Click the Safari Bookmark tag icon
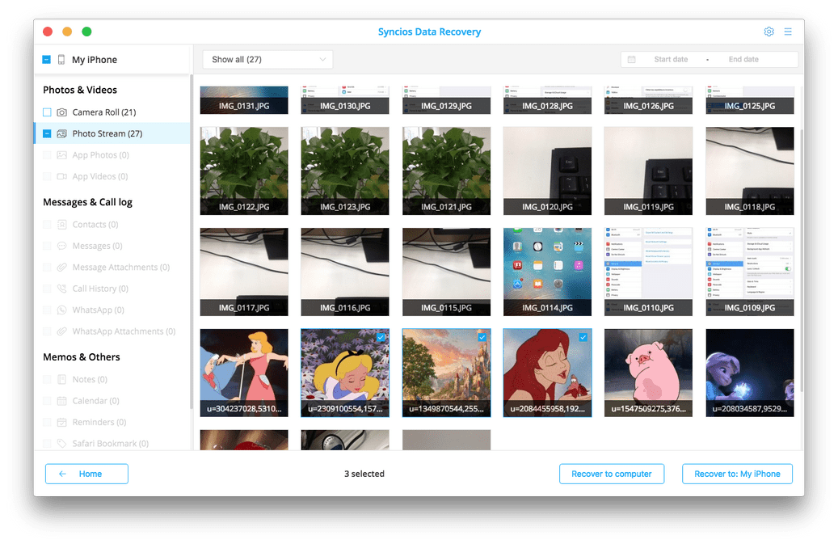The height and width of the screenshot is (544, 838). [x=62, y=444]
